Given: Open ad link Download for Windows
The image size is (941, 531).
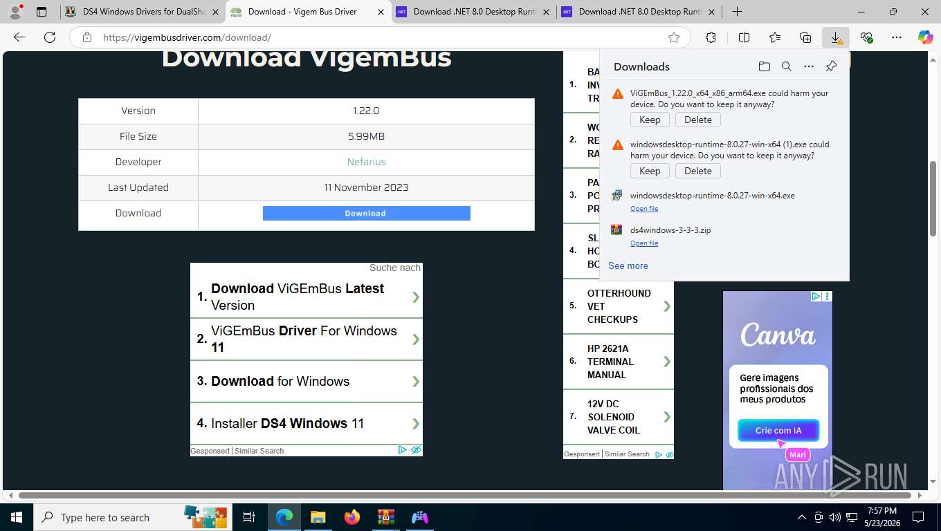Looking at the screenshot, I should point(306,381).
